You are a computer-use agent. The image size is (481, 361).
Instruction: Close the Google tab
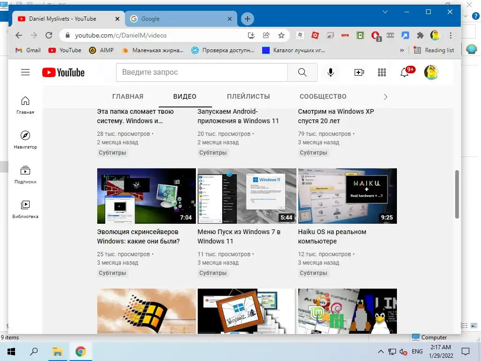pos(229,19)
